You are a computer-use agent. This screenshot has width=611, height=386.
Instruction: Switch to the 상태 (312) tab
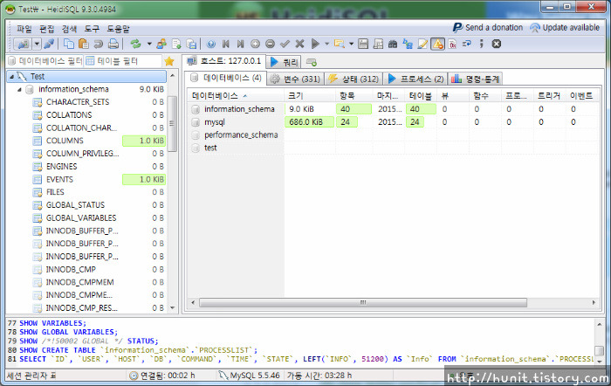point(354,79)
